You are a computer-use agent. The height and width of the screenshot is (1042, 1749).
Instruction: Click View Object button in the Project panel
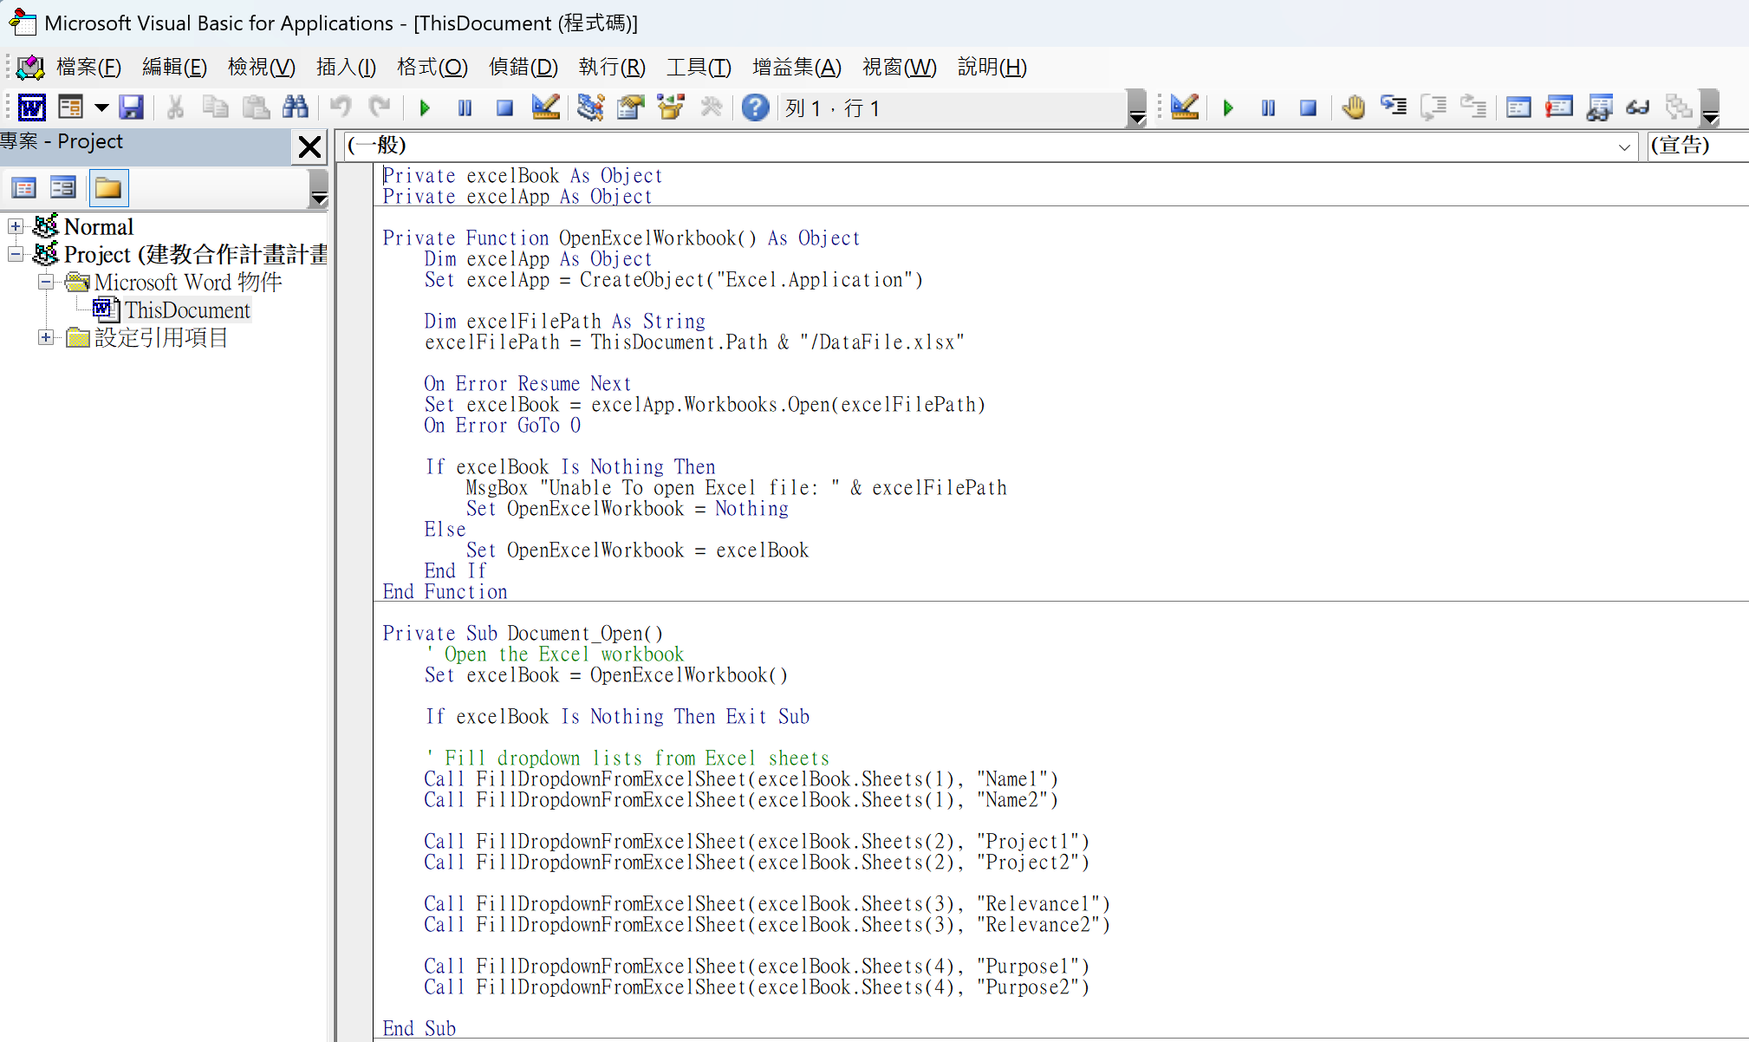[63, 188]
